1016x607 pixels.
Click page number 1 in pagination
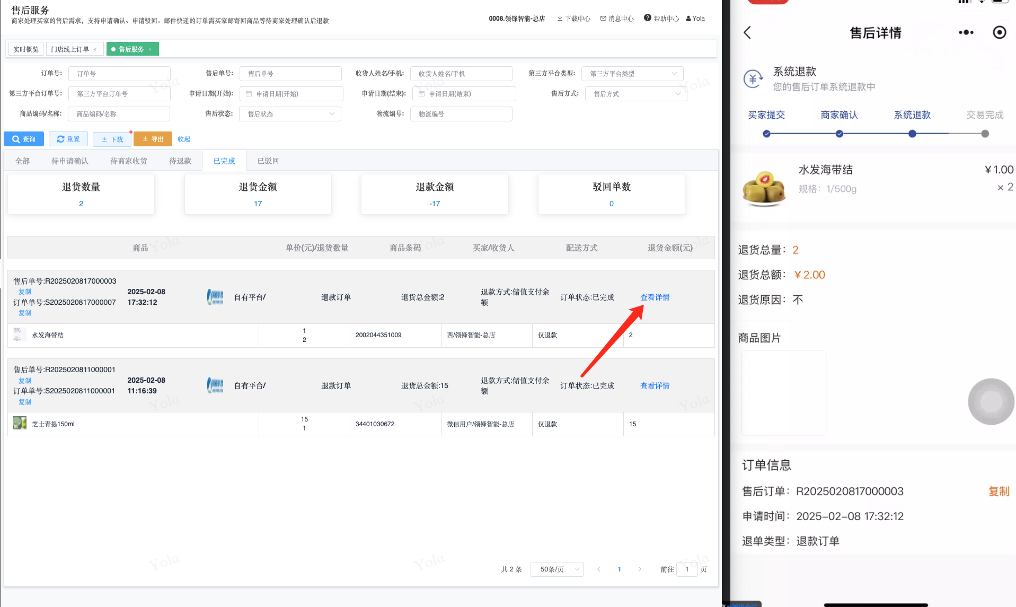619,569
